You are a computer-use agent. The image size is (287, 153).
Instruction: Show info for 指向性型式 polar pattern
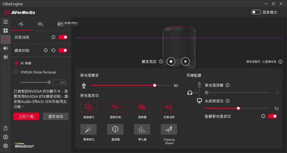[280, 62]
